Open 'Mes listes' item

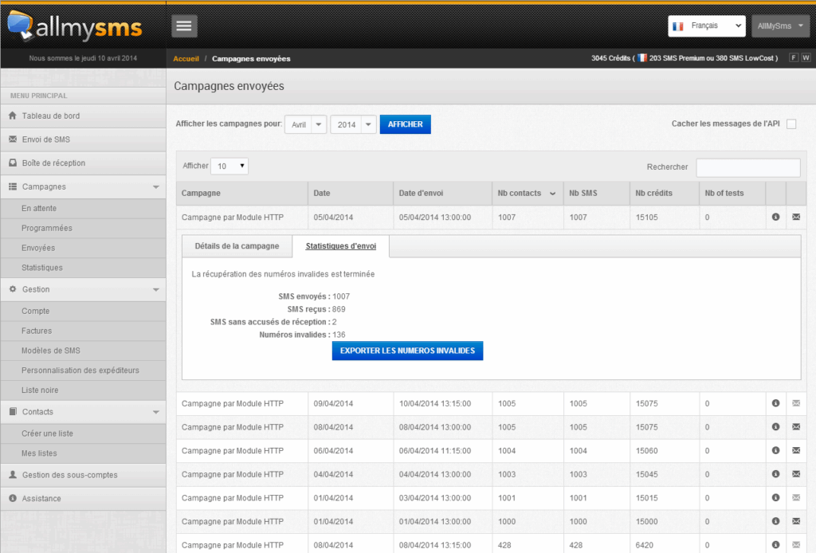(x=83, y=453)
